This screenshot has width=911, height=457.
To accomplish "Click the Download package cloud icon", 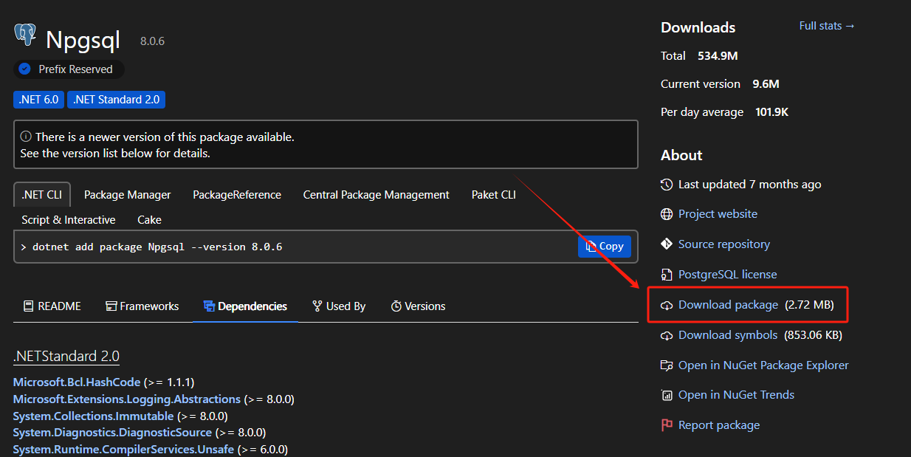I will pyautogui.click(x=665, y=304).
